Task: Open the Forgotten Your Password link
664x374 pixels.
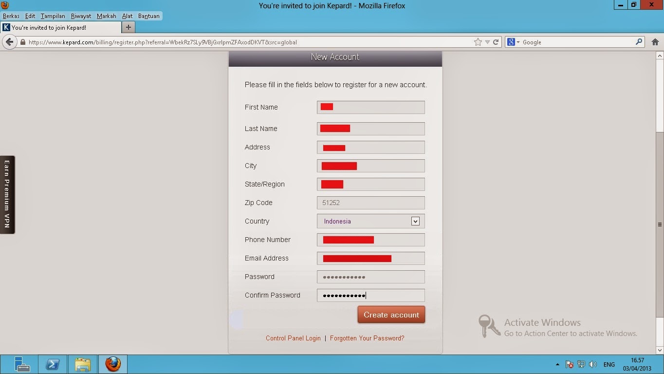Action: tap(367, 338)
